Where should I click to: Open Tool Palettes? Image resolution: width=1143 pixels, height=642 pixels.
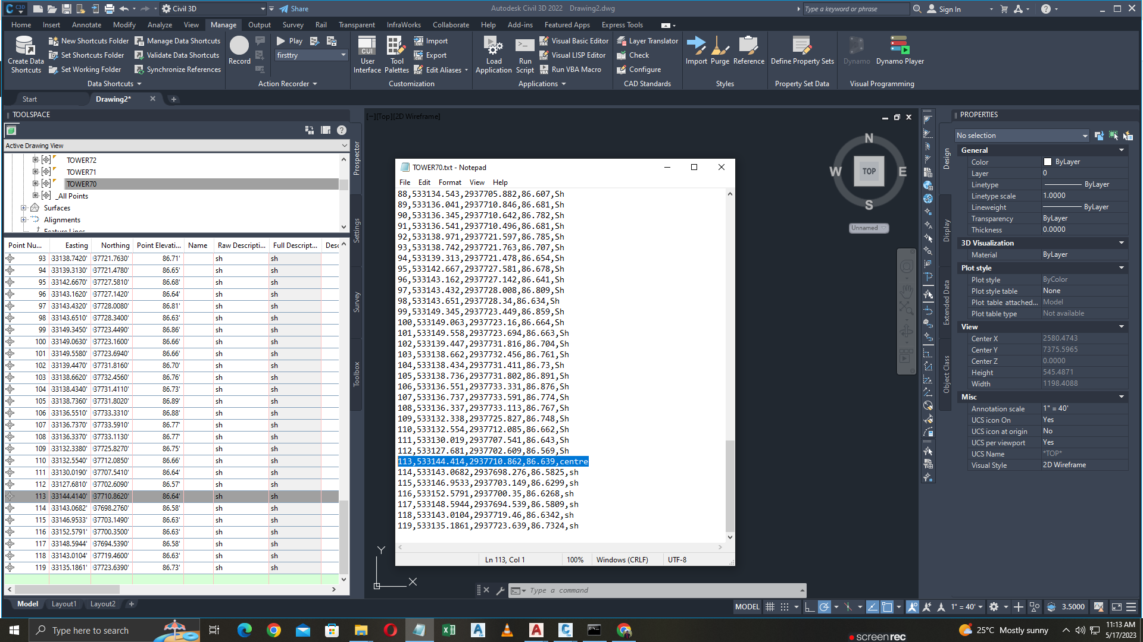click(x=396, y=54)
